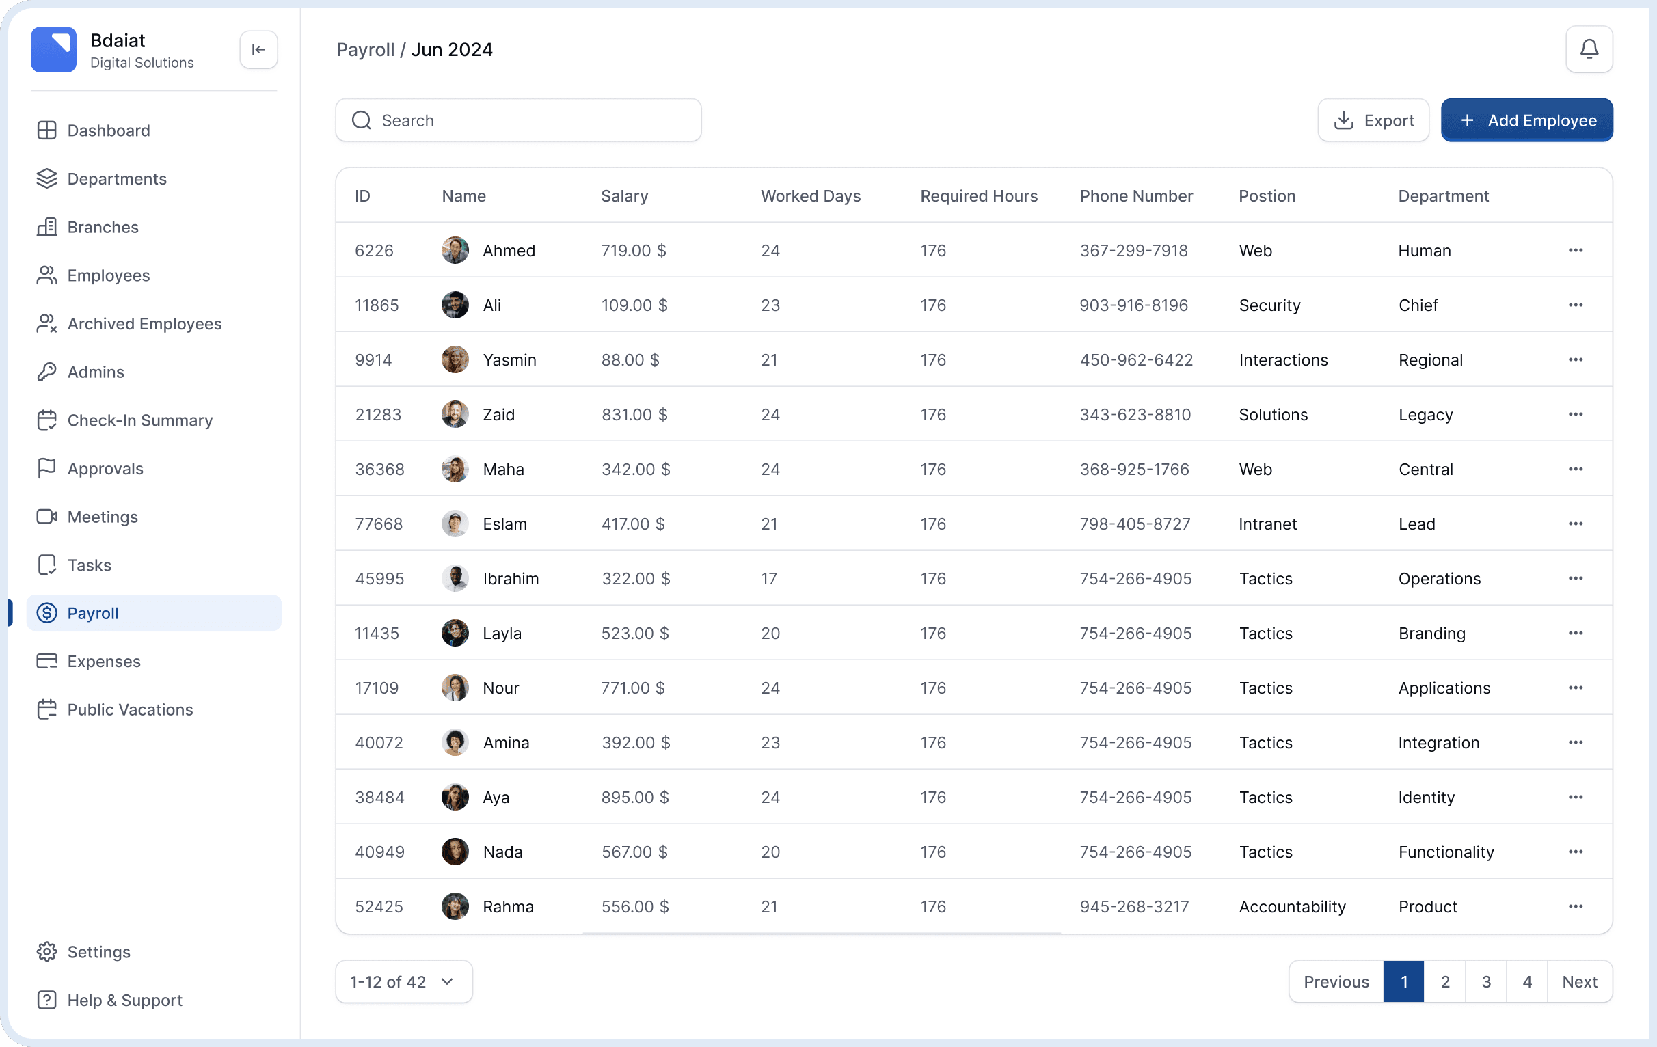Click the Payroll breadcrumb link
Viewport: 1657px width, 1047px height.
coord(365,49)
